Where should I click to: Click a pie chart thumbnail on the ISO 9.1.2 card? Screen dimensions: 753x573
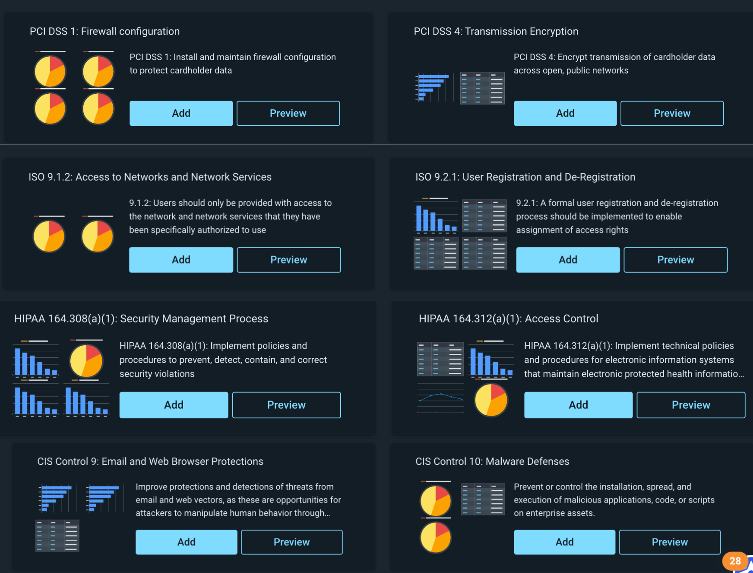[x=49, y=236]
